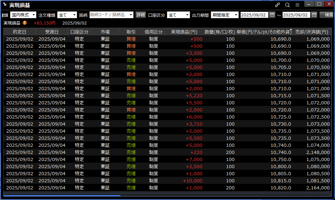Click the price cell 10,805.0
The width and height of the screenshot is (335, 200).
[281, 174]
